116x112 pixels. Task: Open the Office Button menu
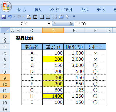pos(6,7)
